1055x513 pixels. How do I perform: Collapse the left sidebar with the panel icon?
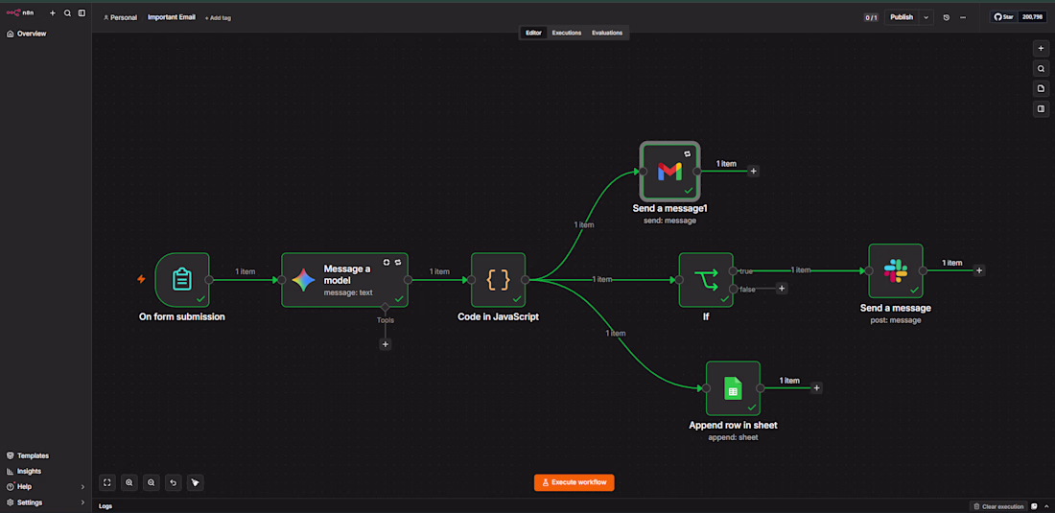coord(82,12)
